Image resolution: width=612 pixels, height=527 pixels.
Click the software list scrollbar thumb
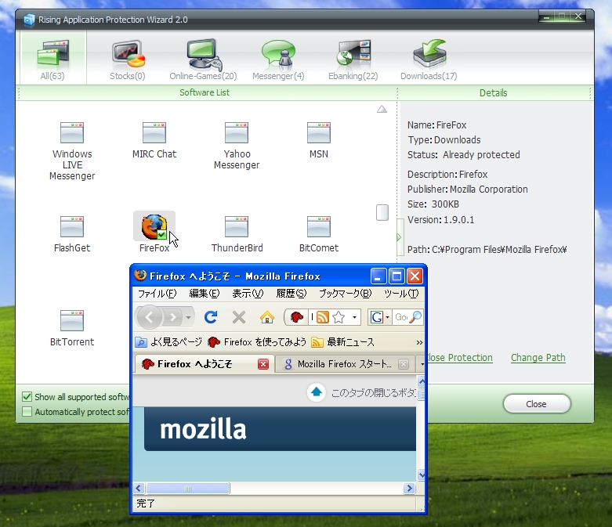tap(382, 212)
